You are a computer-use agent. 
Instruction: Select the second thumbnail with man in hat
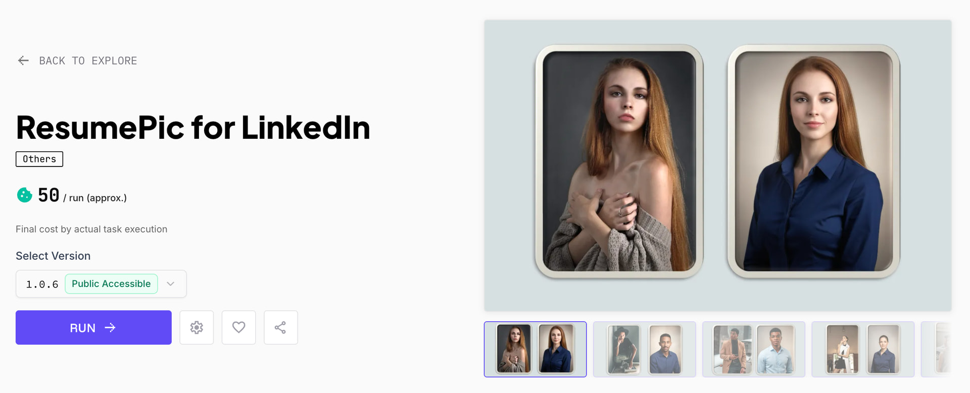(645, 349)
